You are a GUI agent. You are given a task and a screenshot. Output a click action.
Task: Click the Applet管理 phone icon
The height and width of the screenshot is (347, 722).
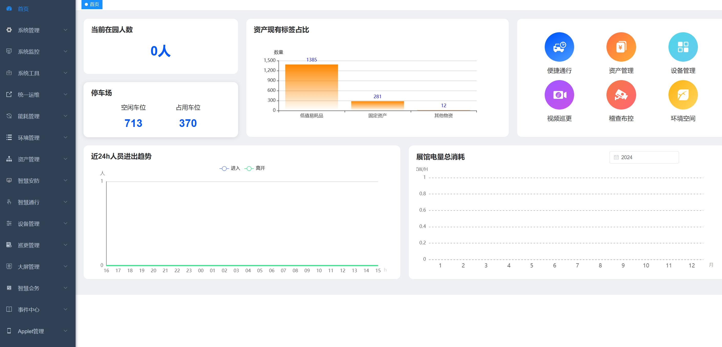pyautogui.click(x=9, y=331)
